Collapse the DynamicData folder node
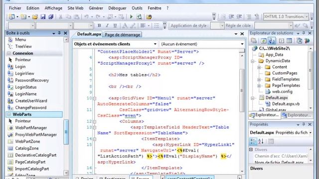The image size is (319, 179). pyautogui.click(x=253, y=61)
